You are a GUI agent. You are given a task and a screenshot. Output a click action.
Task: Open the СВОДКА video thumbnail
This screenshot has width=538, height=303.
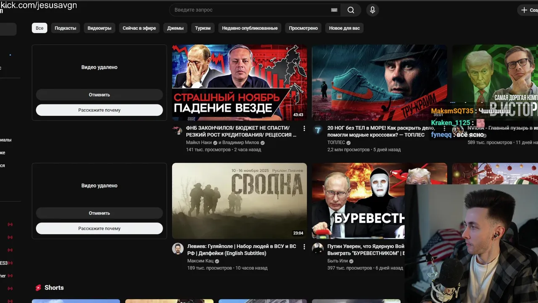click(x=239, y=201)
